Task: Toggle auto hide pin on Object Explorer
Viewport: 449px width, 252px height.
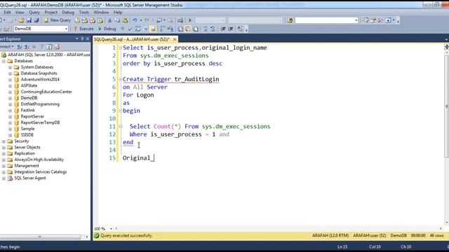Action: point(82,39)
